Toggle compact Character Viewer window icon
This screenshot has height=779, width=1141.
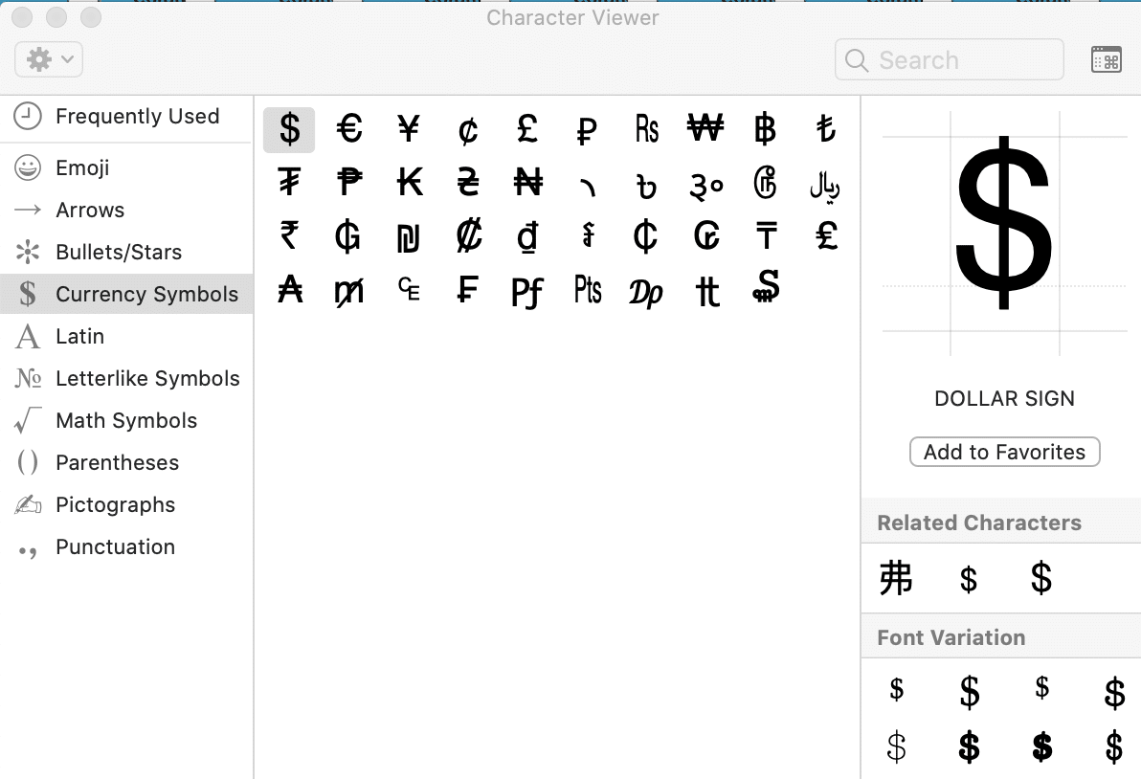[1106, 59]
